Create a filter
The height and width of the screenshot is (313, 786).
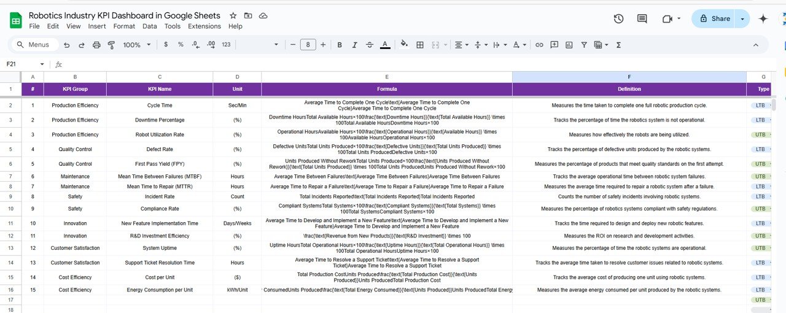pyautogui.click(x=584, y=45)
